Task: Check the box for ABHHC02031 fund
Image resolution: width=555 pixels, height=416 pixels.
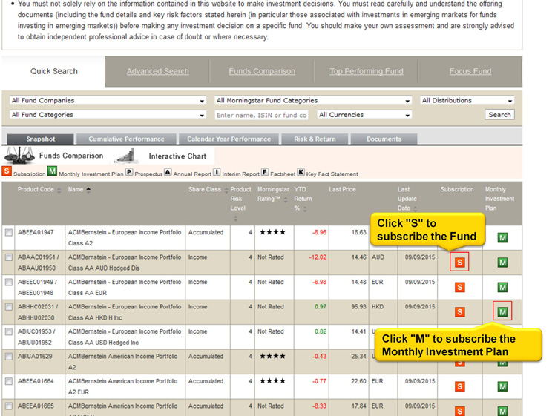Action: tap(9, 307)
